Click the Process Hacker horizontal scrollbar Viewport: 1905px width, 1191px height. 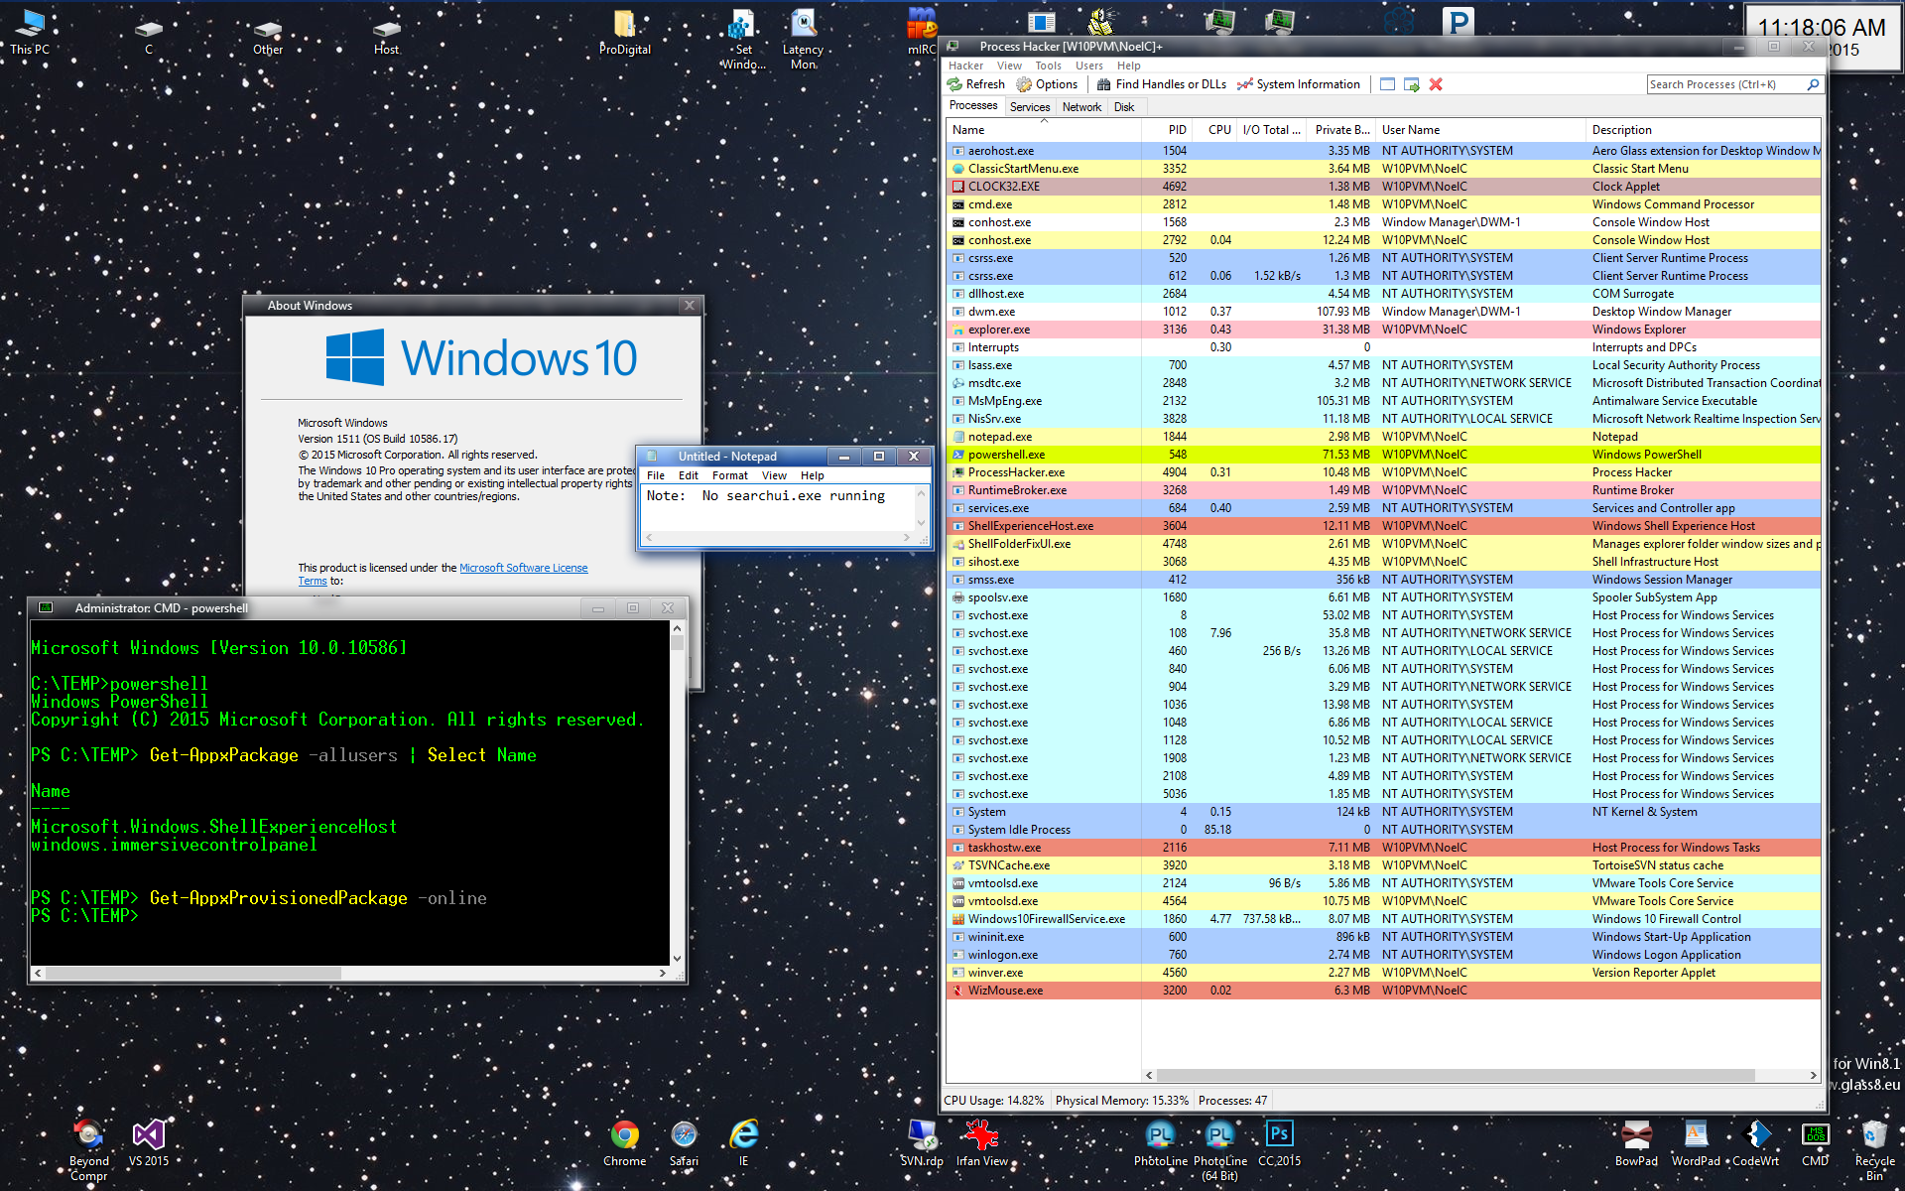click(1455, 1075)
